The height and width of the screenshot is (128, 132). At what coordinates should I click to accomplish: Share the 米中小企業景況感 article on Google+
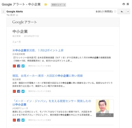(14, 66)
